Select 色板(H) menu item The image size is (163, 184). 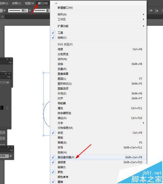coord(98,152)
